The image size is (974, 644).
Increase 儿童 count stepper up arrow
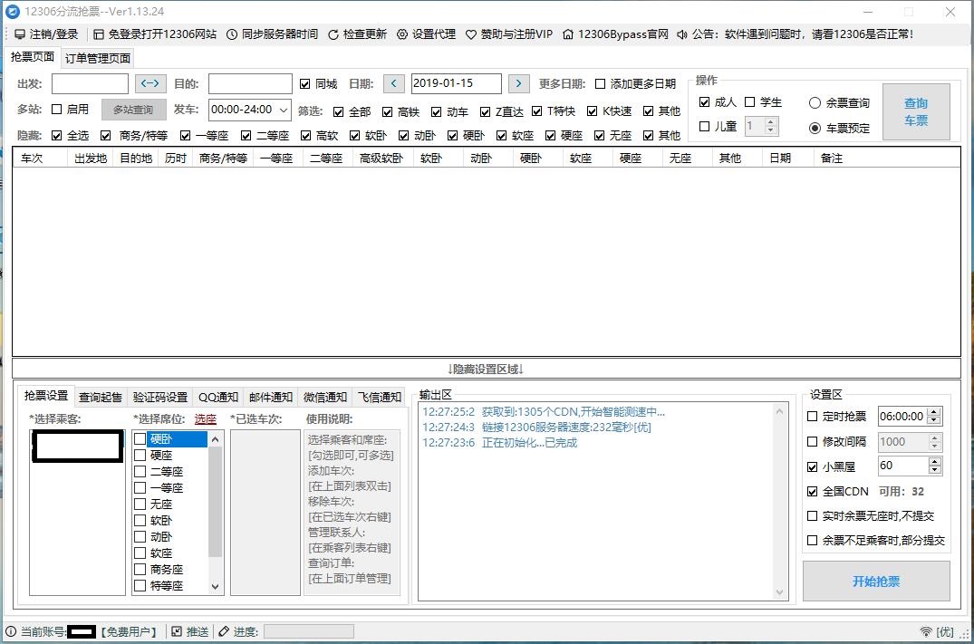771,121
